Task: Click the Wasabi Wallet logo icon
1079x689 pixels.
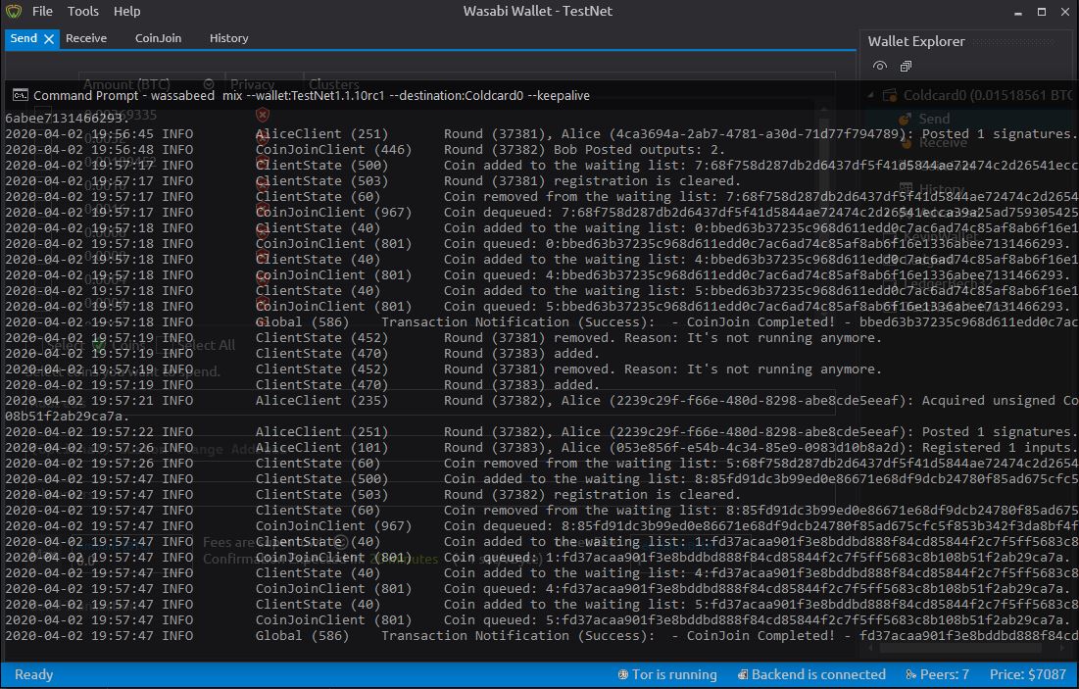Action: (14, 11)
